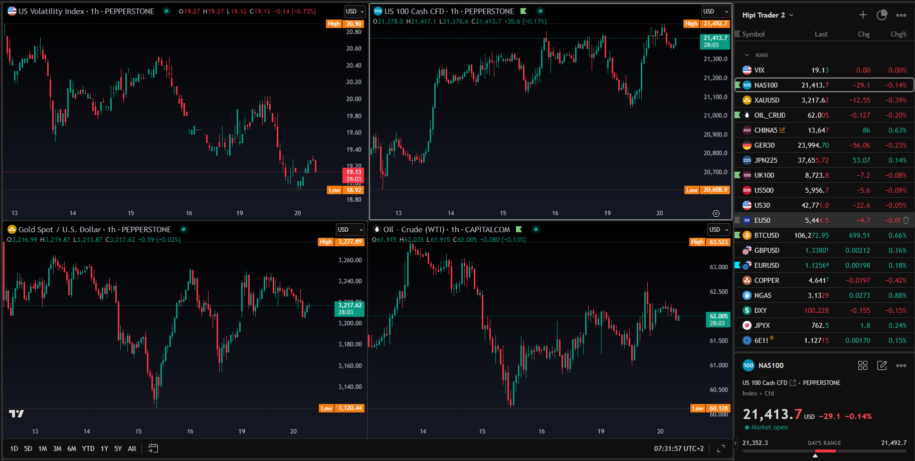
Task: Collapse the MAIN watchlist section
Action: tap(747, 55)
